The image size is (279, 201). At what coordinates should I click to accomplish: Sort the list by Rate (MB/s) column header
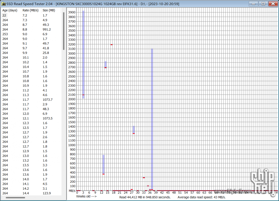click(x=30, y=10)
